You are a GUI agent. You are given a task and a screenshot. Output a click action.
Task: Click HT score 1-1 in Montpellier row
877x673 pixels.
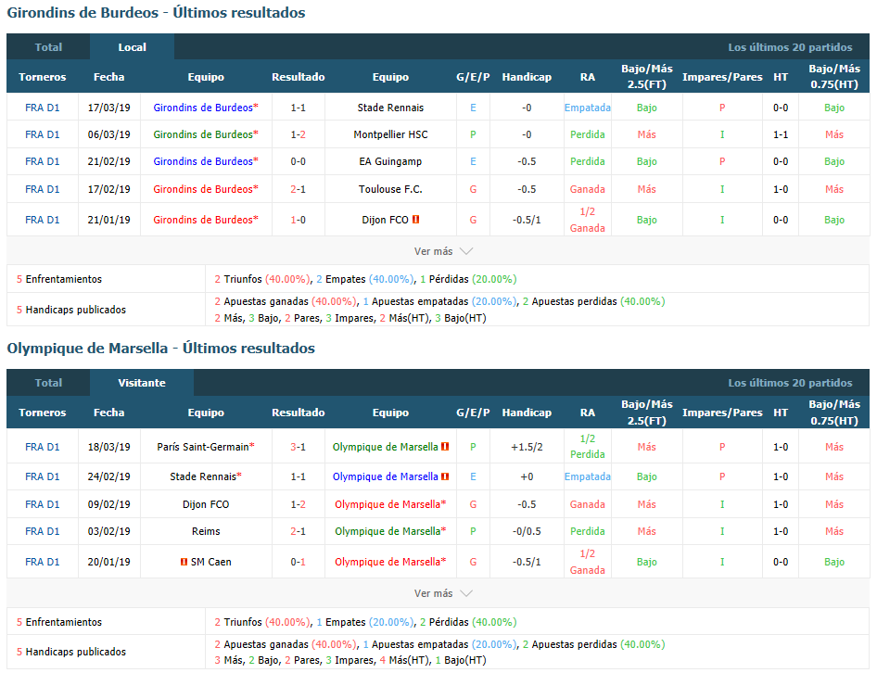tap(781, 134)
